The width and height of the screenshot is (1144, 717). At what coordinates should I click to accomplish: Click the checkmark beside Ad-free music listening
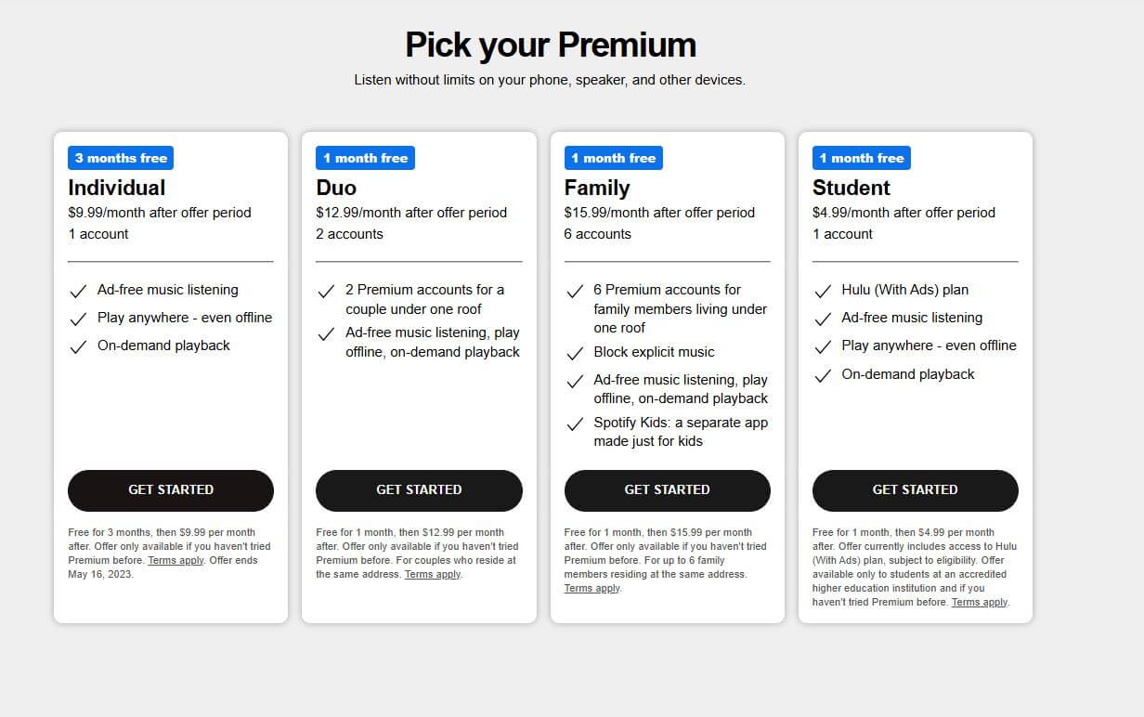[78, 291]
